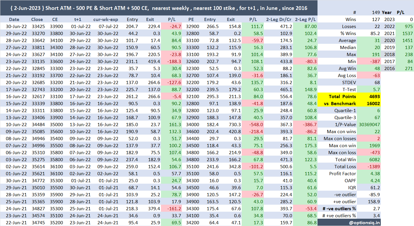
Task: Click the '% Wins' value 85.2
Action: coord(376,34)
